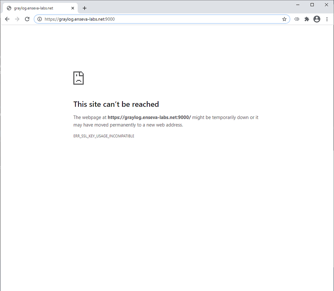334x291 pixels.
Task: Minimize the browser window
Action: pyautogui.click(x=298, y=5)
